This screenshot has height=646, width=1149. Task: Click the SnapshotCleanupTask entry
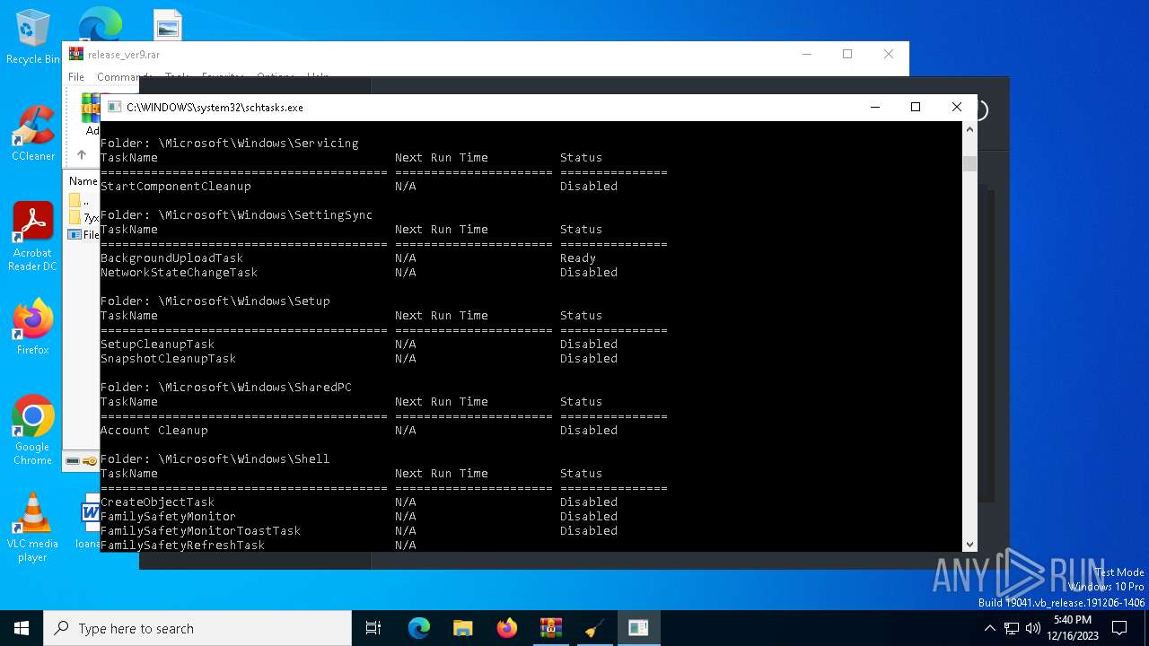169,359
